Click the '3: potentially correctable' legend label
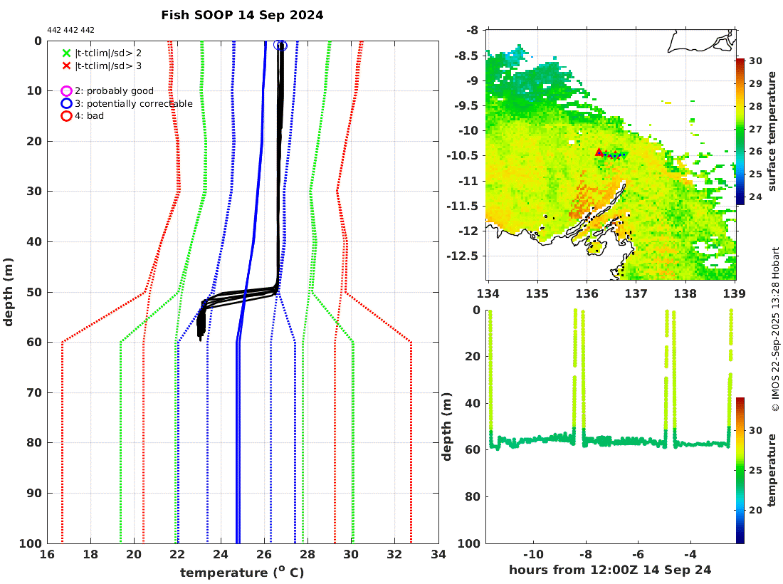Viewport: 783px width, 584px height. point(134,103)
